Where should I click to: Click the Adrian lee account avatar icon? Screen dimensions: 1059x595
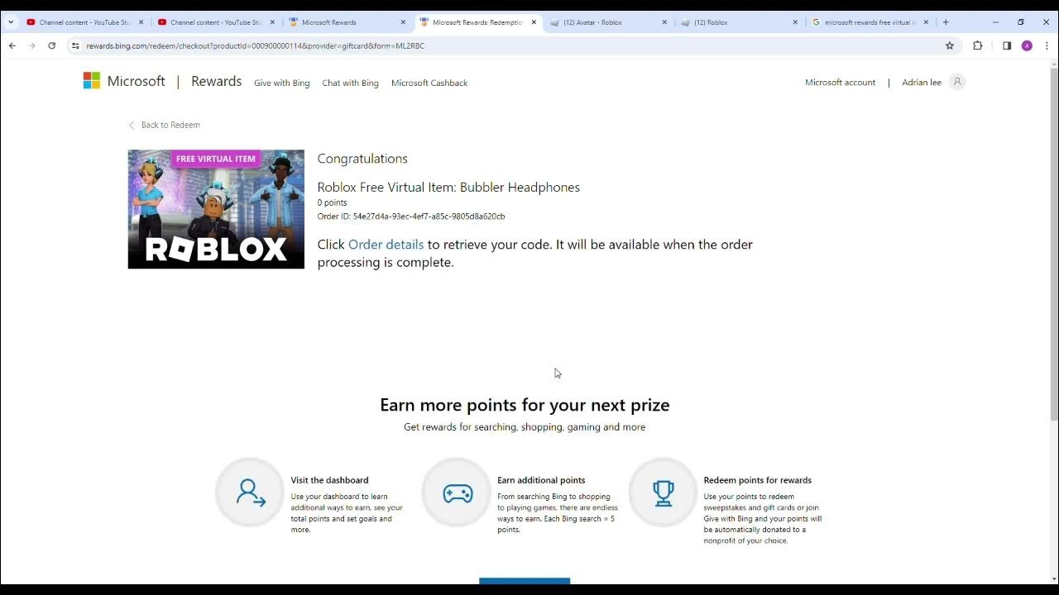pos(957,82)
